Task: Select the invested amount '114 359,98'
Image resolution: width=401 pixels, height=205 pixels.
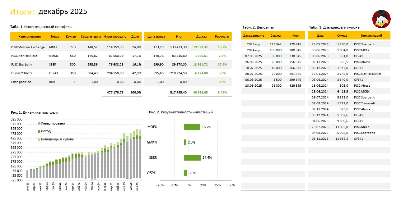Action: (x=115, y=47)
